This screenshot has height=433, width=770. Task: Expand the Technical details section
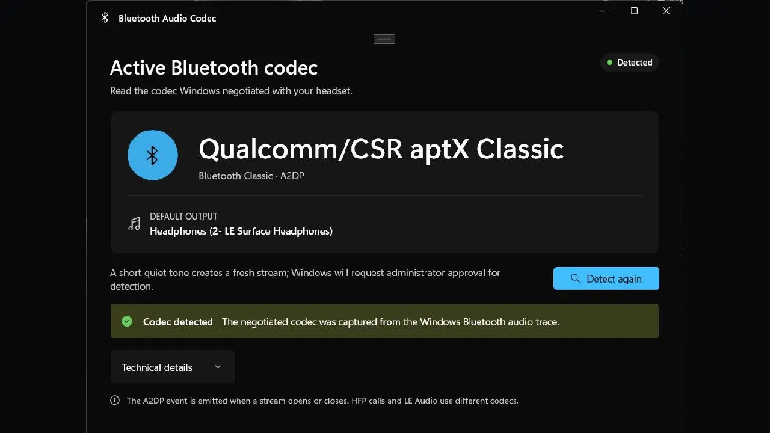tap(172, 367)
